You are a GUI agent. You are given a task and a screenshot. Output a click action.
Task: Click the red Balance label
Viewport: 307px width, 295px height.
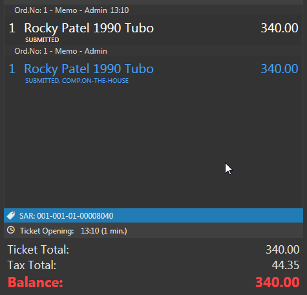36,282
